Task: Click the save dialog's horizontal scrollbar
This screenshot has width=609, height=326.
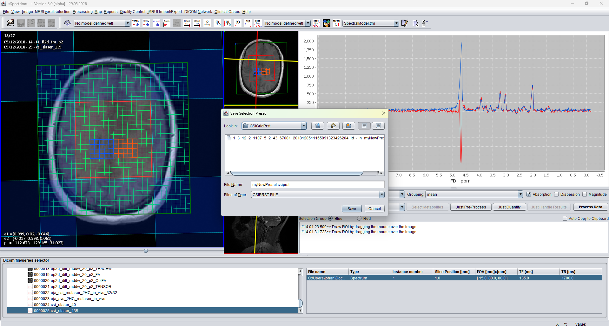Action: (x=297, y=173)
